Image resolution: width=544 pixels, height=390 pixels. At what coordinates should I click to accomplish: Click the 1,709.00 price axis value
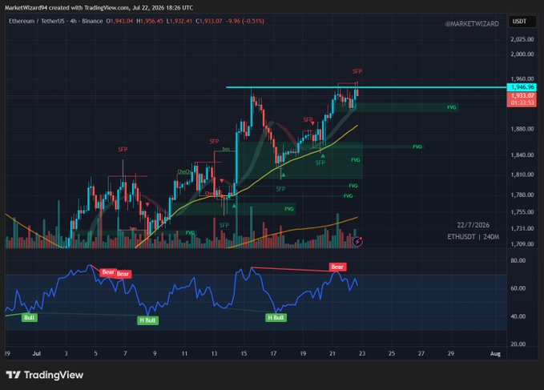coord(522,244)
